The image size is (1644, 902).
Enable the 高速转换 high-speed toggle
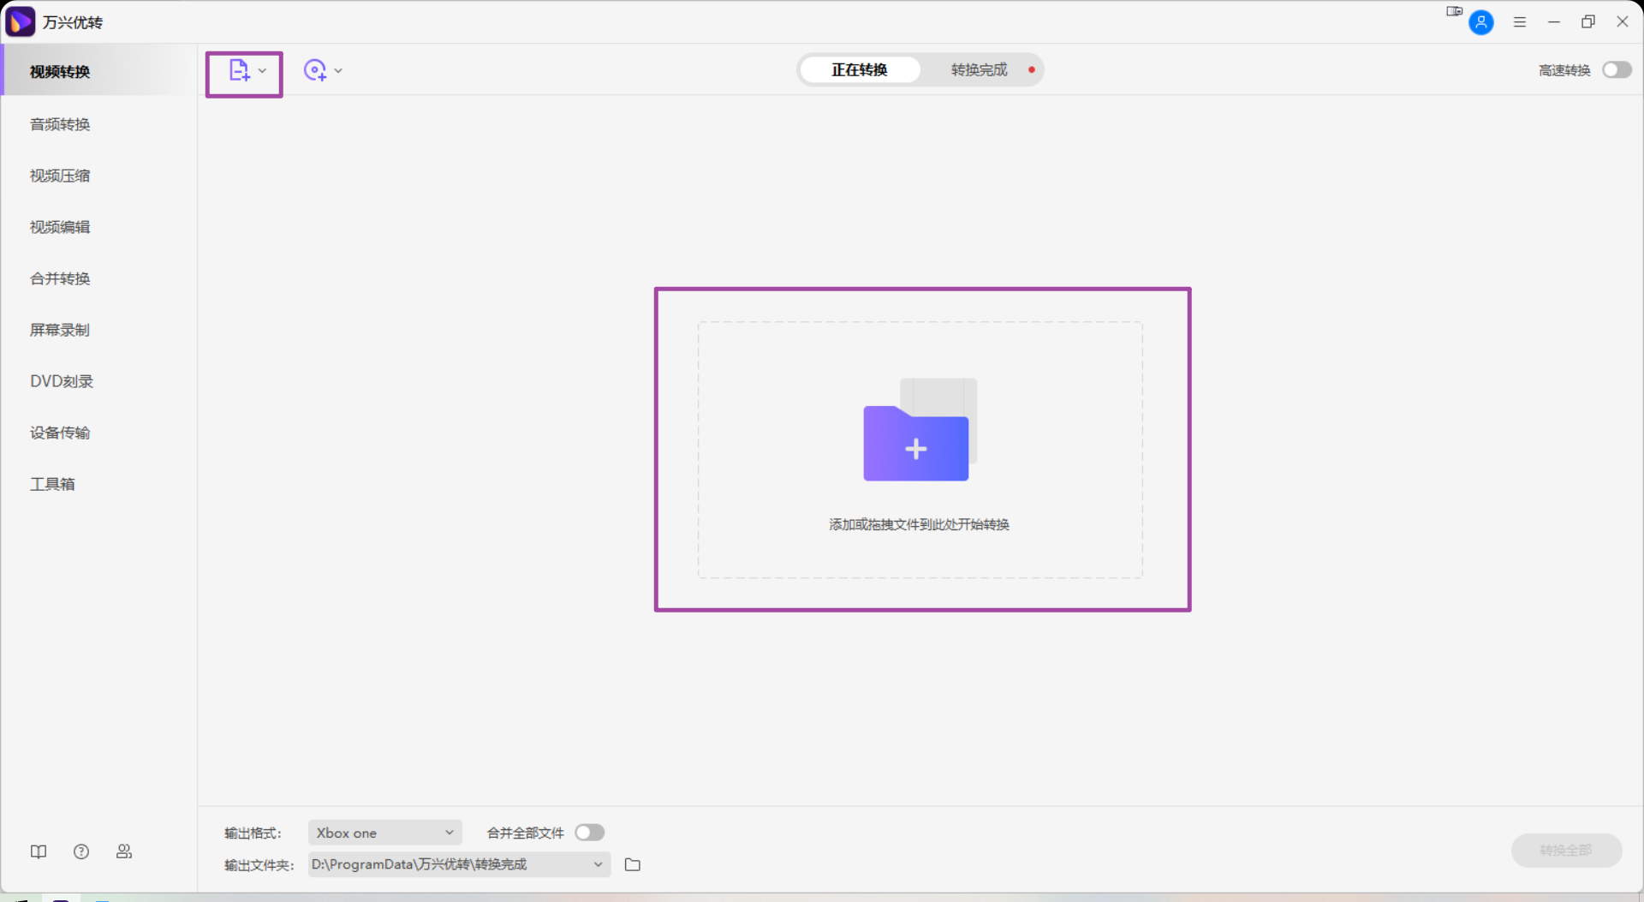point(1617,70)
